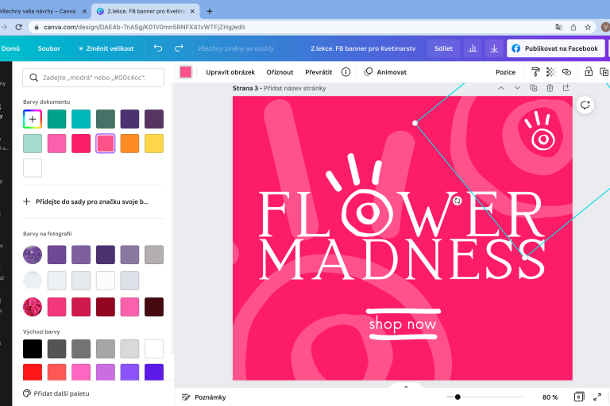Open the image info icon

[346, 71]
